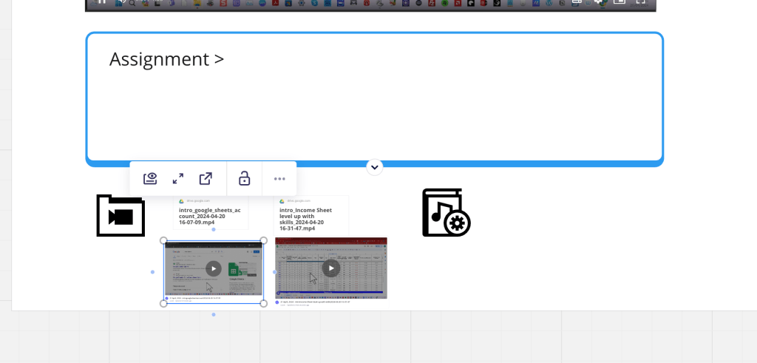Screen dimensions: 757x363
Task: Click the connector dot above the selected video
Action: (x=214, y=229)
